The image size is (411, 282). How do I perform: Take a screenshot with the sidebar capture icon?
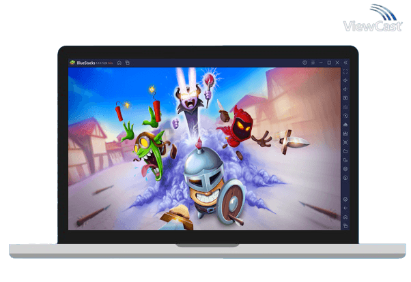345,142
